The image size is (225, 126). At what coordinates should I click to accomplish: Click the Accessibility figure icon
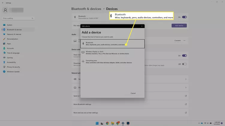[4, 62]
